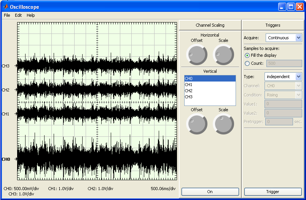
Task: Select CH2 in the Vertical channel list
Action: tap(210, 91)
